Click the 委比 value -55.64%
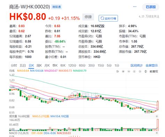Viewport: 165px width, 137px height. coord(60,41)
